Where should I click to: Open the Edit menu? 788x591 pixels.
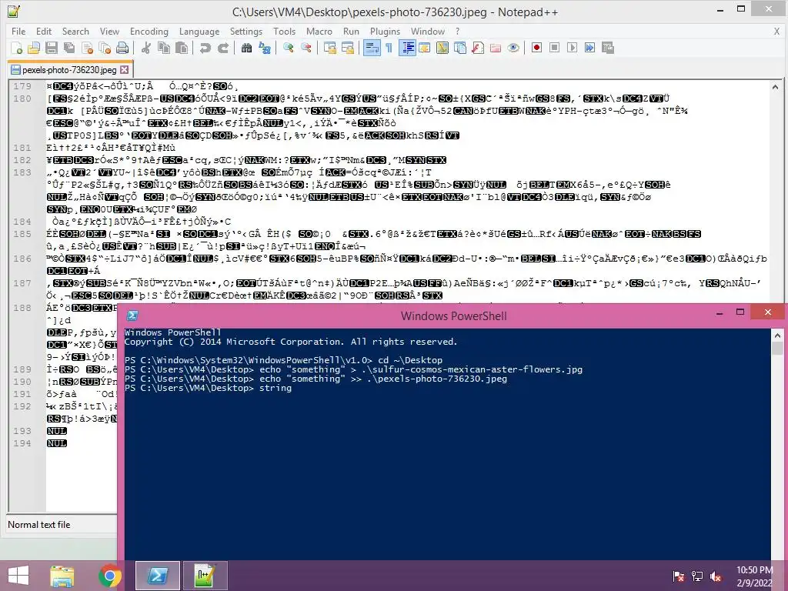(44, 31)
